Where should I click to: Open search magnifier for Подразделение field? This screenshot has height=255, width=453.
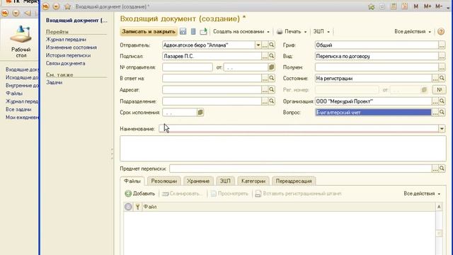[x=272, y=101]
